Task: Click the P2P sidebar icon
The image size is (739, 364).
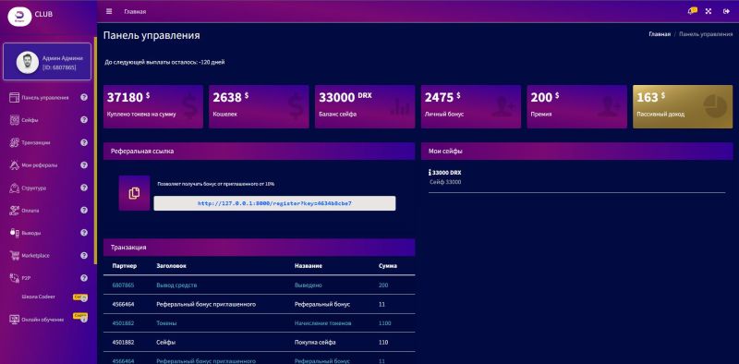Action: point(14,278)
